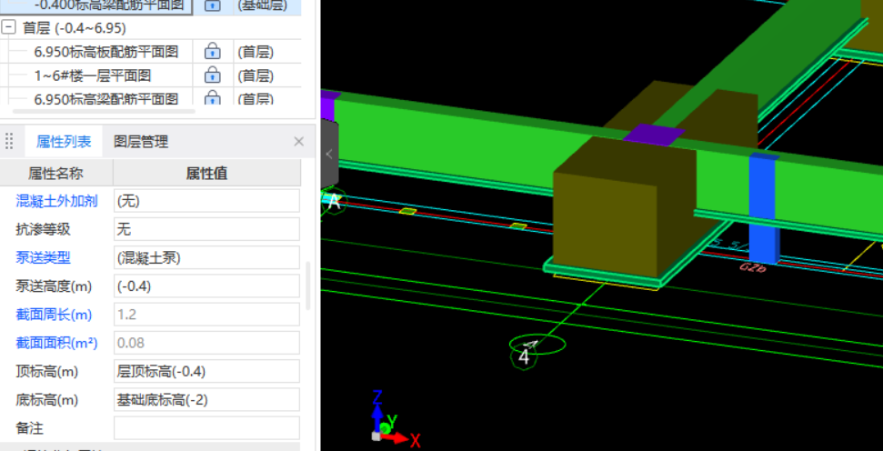The image size is (883, 451).
Task: Toggle lock icon for 6.950标高板配筋平面图
Action: 212,52
